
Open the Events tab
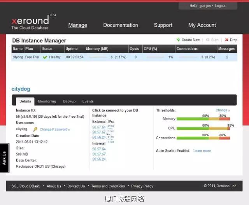click(x=88, y=101)
